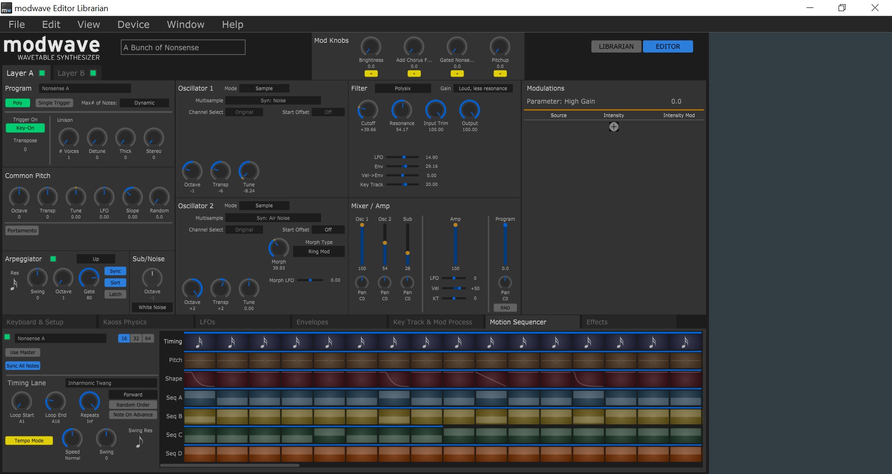Viewport: 892px width, 474px height.
Task: Open the Device menu
Action: pos(133,24)
